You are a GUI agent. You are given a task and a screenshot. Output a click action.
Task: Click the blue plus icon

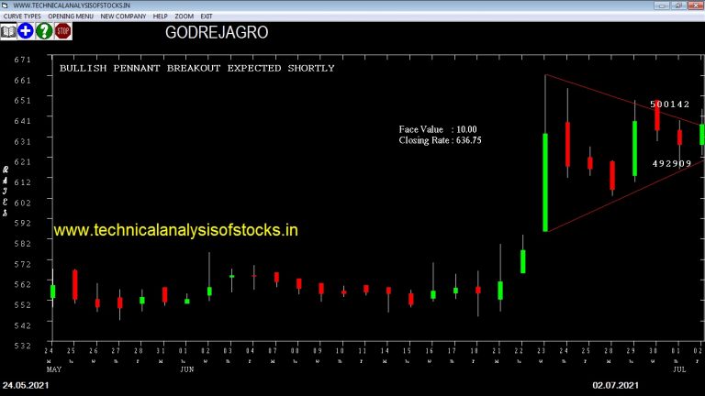pos(26,31)
